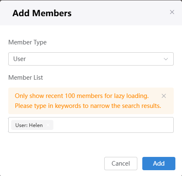Click blank area below Member List field

tap(91, 144)
